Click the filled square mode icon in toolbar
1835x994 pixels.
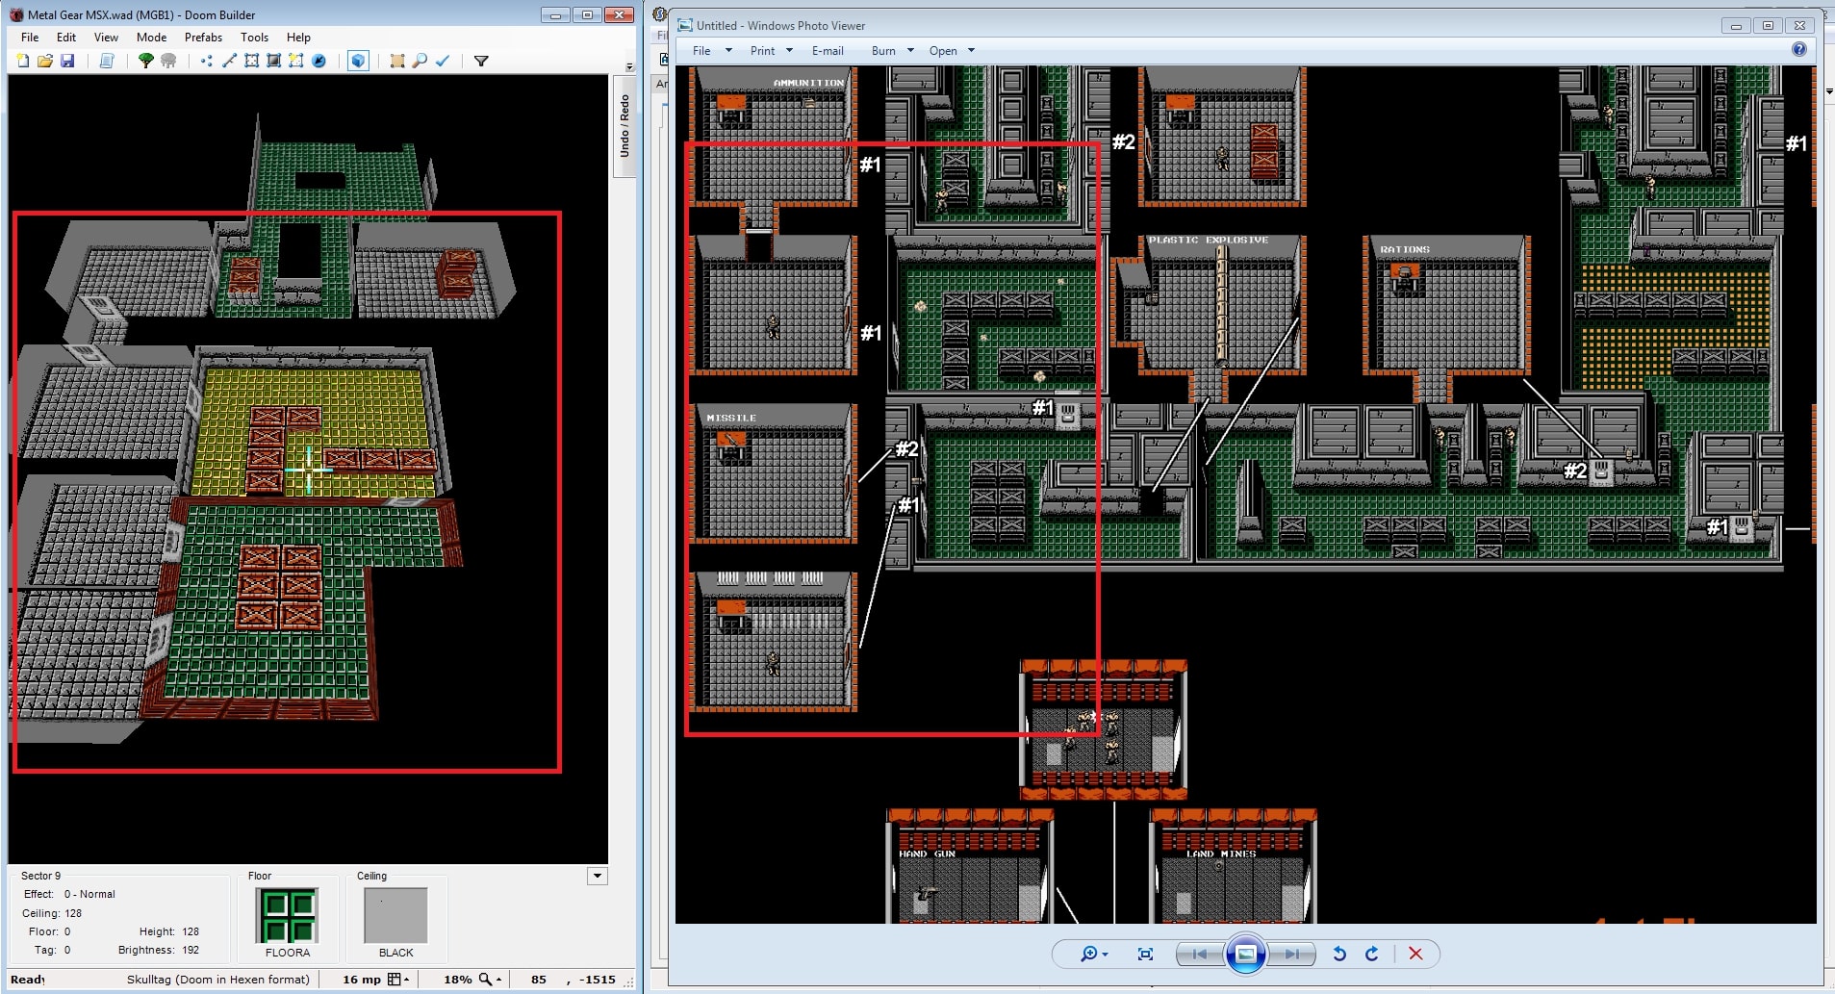(273, 61)
